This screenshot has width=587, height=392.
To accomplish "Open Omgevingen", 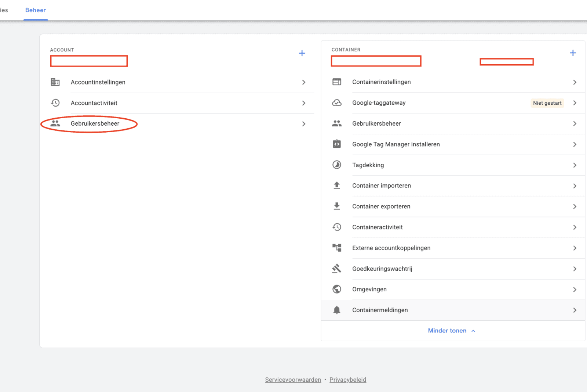I will coord(453,289).
